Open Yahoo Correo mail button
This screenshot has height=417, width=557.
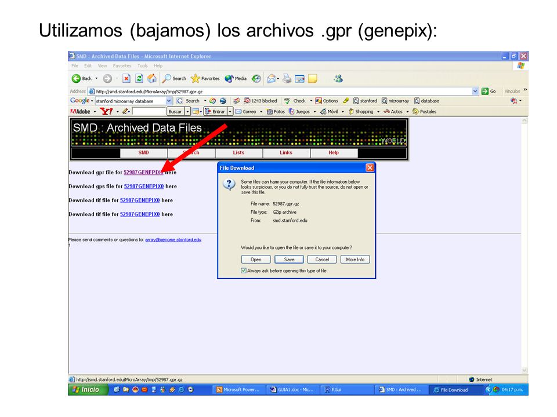point(246,112)
